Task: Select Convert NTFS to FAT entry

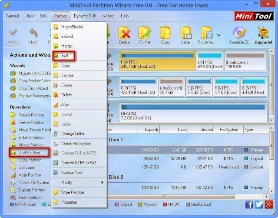Action: 79,163
